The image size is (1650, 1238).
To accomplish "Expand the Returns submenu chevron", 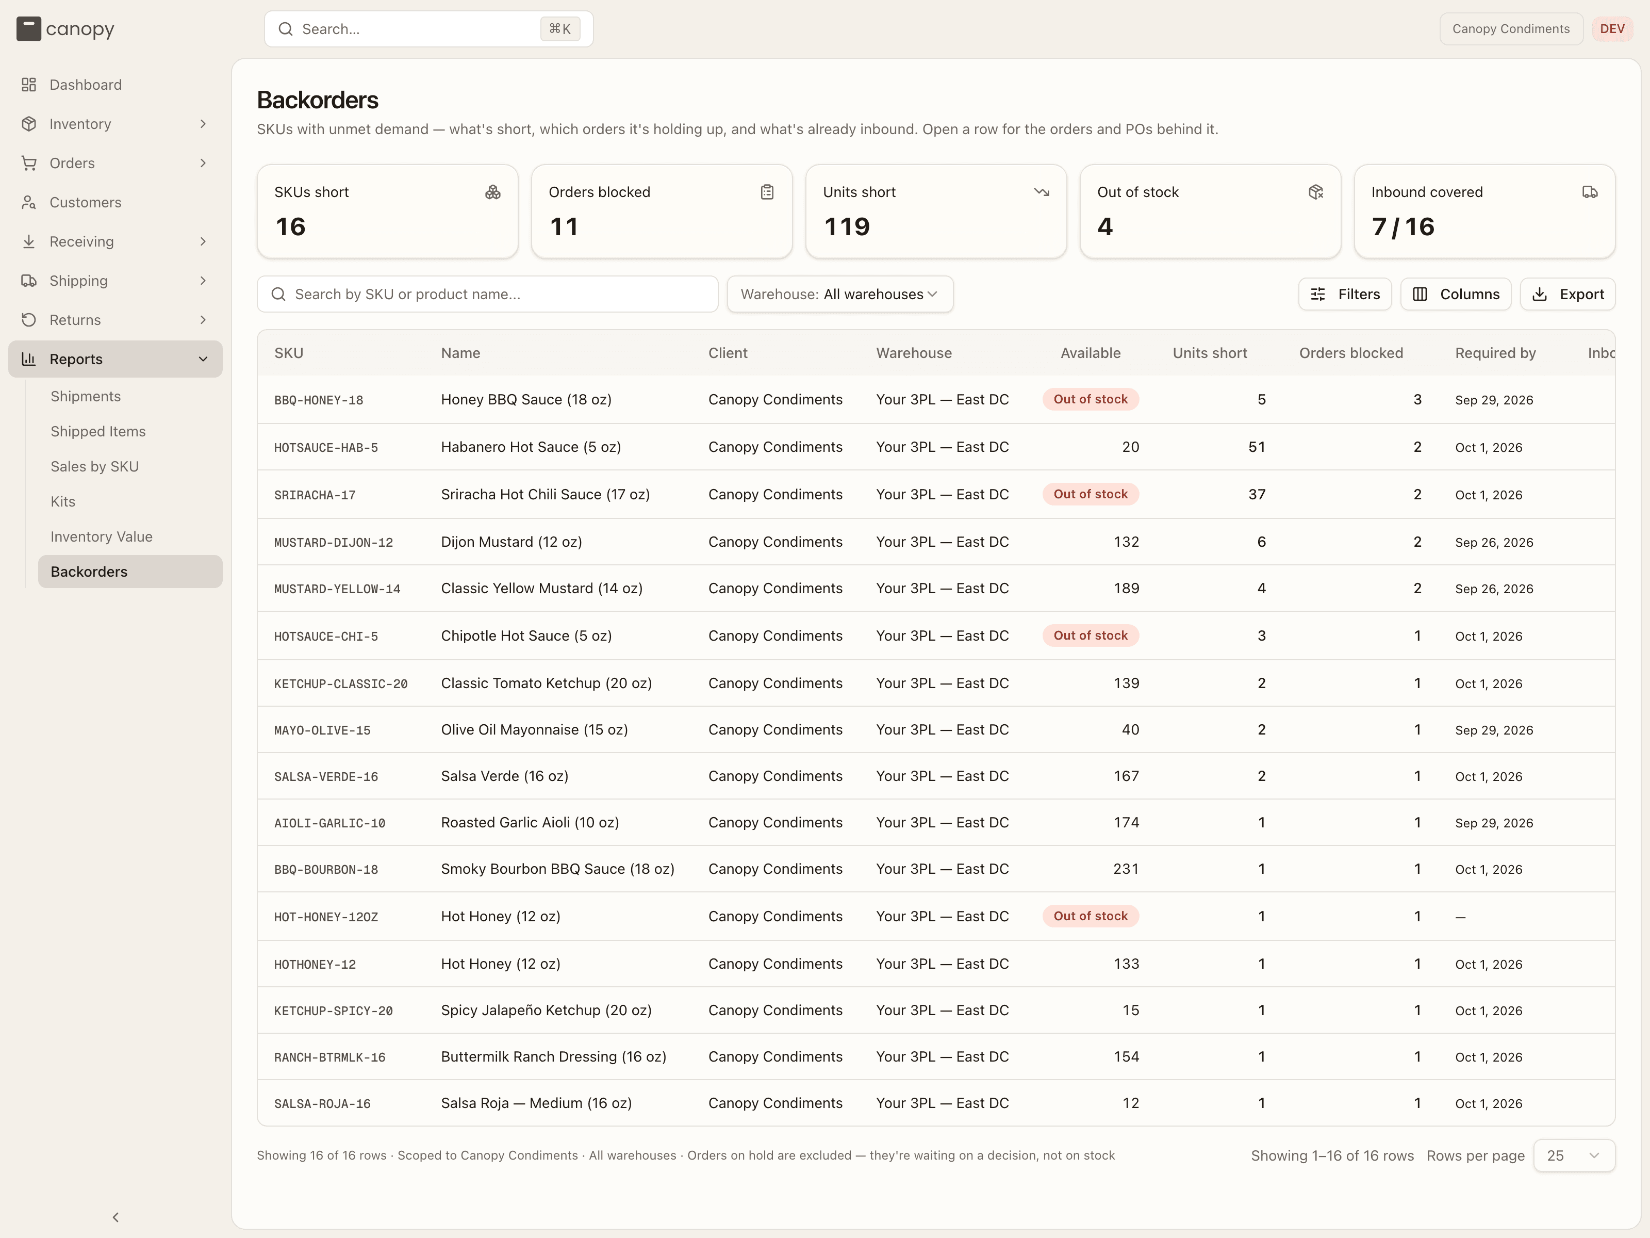I will [203, 319].
